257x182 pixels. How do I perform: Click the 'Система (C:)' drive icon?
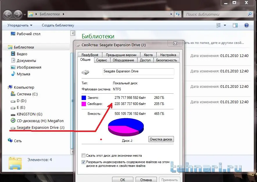(13, 94)
